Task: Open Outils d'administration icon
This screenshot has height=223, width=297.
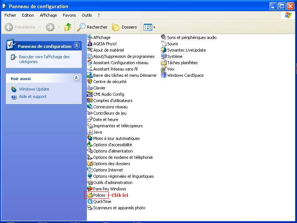Action: point(90,183)
